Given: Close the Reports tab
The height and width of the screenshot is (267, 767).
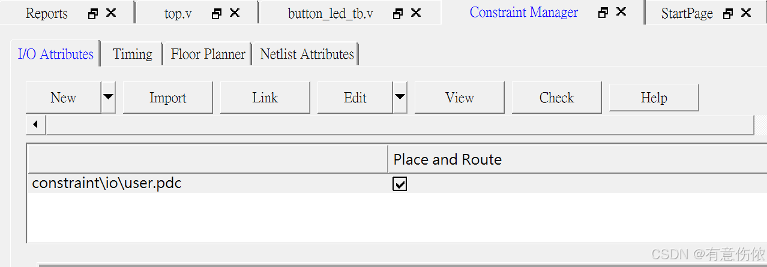Looking at the screenshot, I should pyautogui.click(x=111, y=13).
